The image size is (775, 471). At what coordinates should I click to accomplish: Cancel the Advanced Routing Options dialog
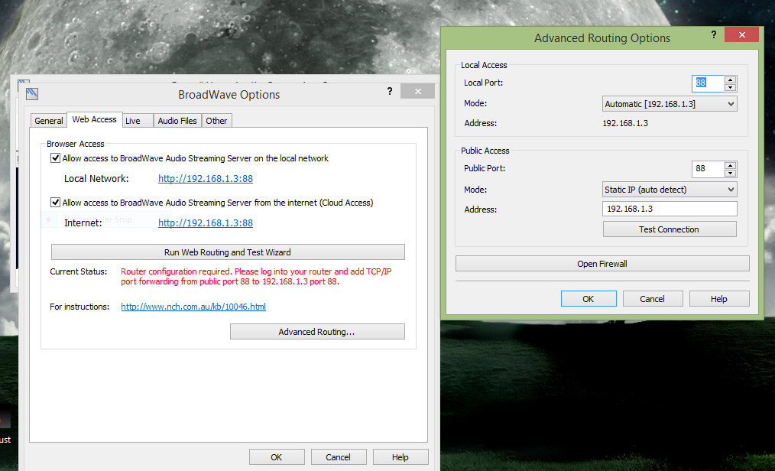[x=653, y=298]
